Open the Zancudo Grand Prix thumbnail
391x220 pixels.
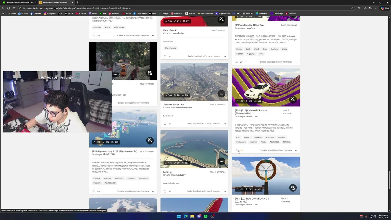[x=194, y=82]
